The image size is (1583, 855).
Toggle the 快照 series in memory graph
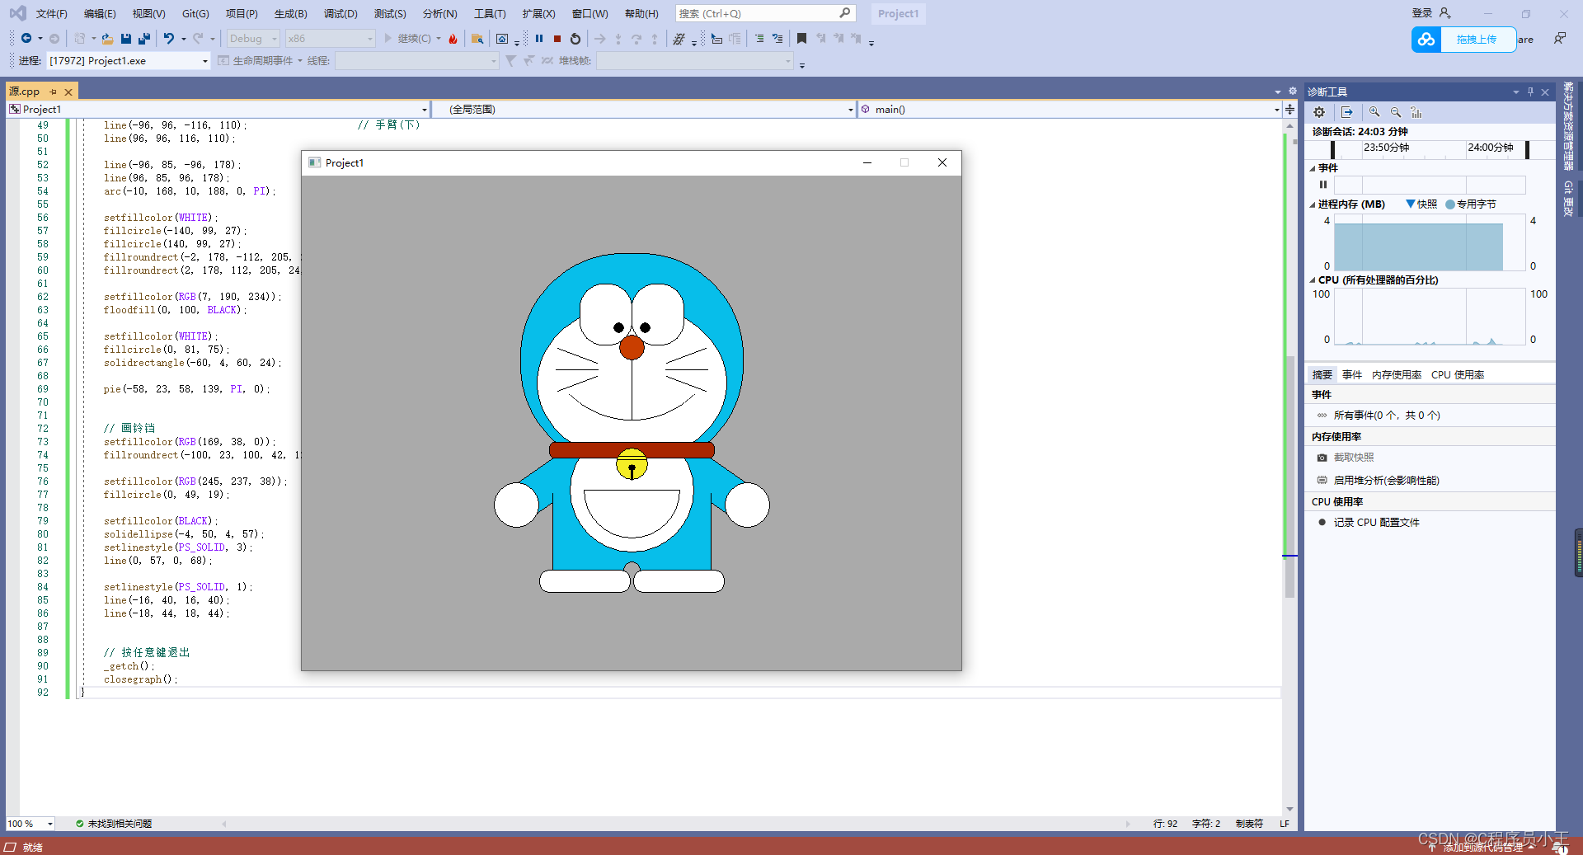(1421, 204)
